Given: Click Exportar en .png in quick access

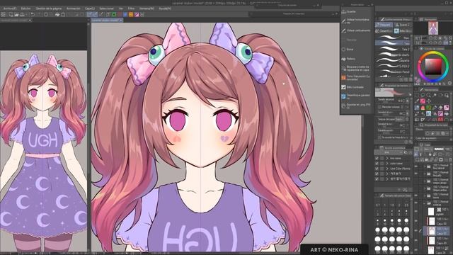Looking at the screenshot, I should pyautogui.click(x=356, y=106).
